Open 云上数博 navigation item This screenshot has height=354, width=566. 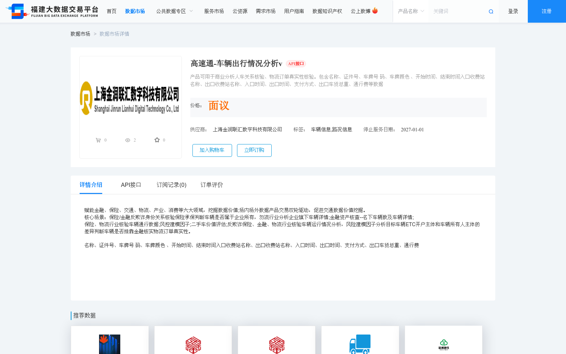point(360,11)
